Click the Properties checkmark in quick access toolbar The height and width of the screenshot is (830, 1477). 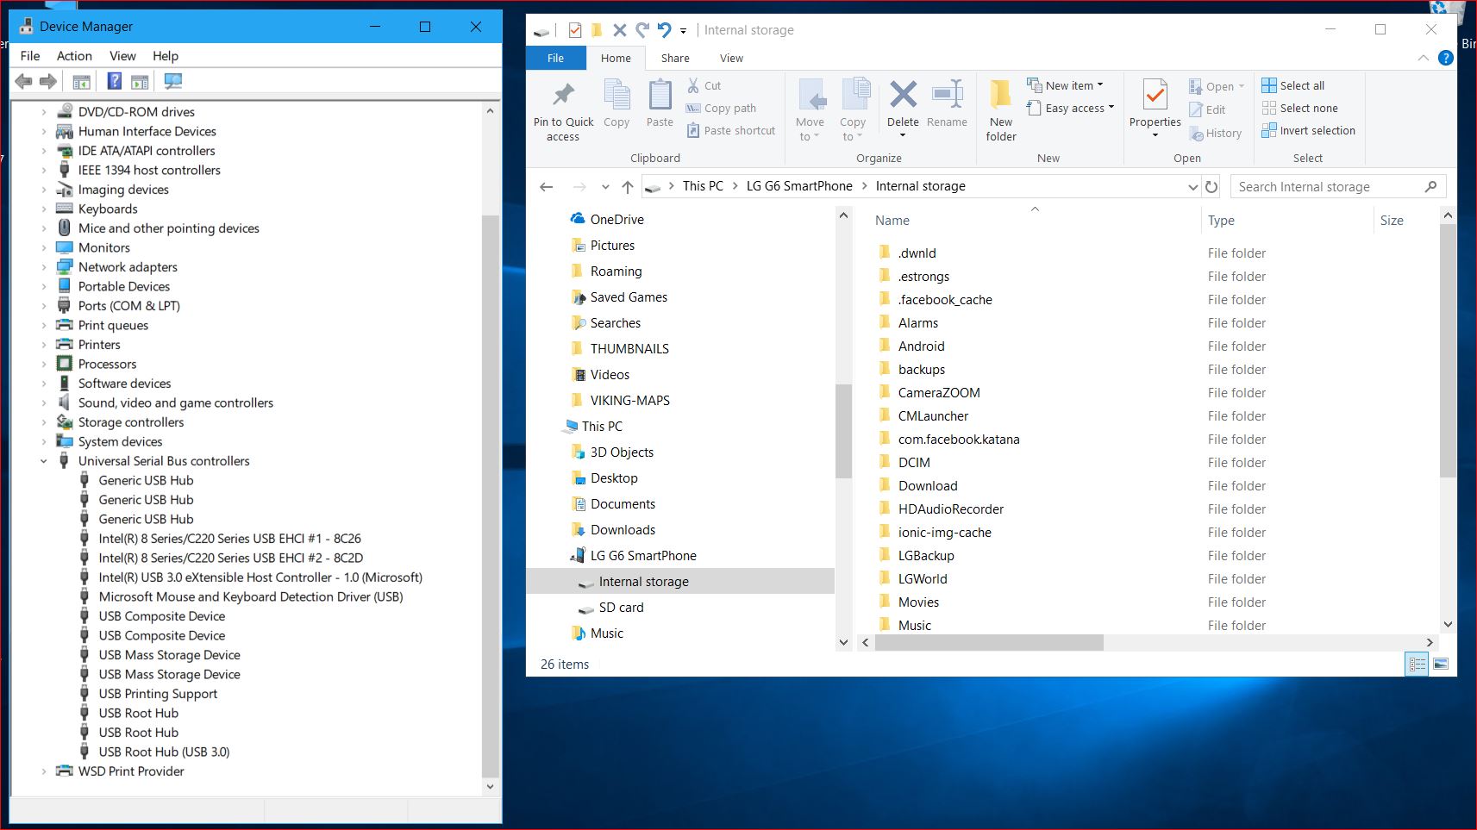coord(575,30)
